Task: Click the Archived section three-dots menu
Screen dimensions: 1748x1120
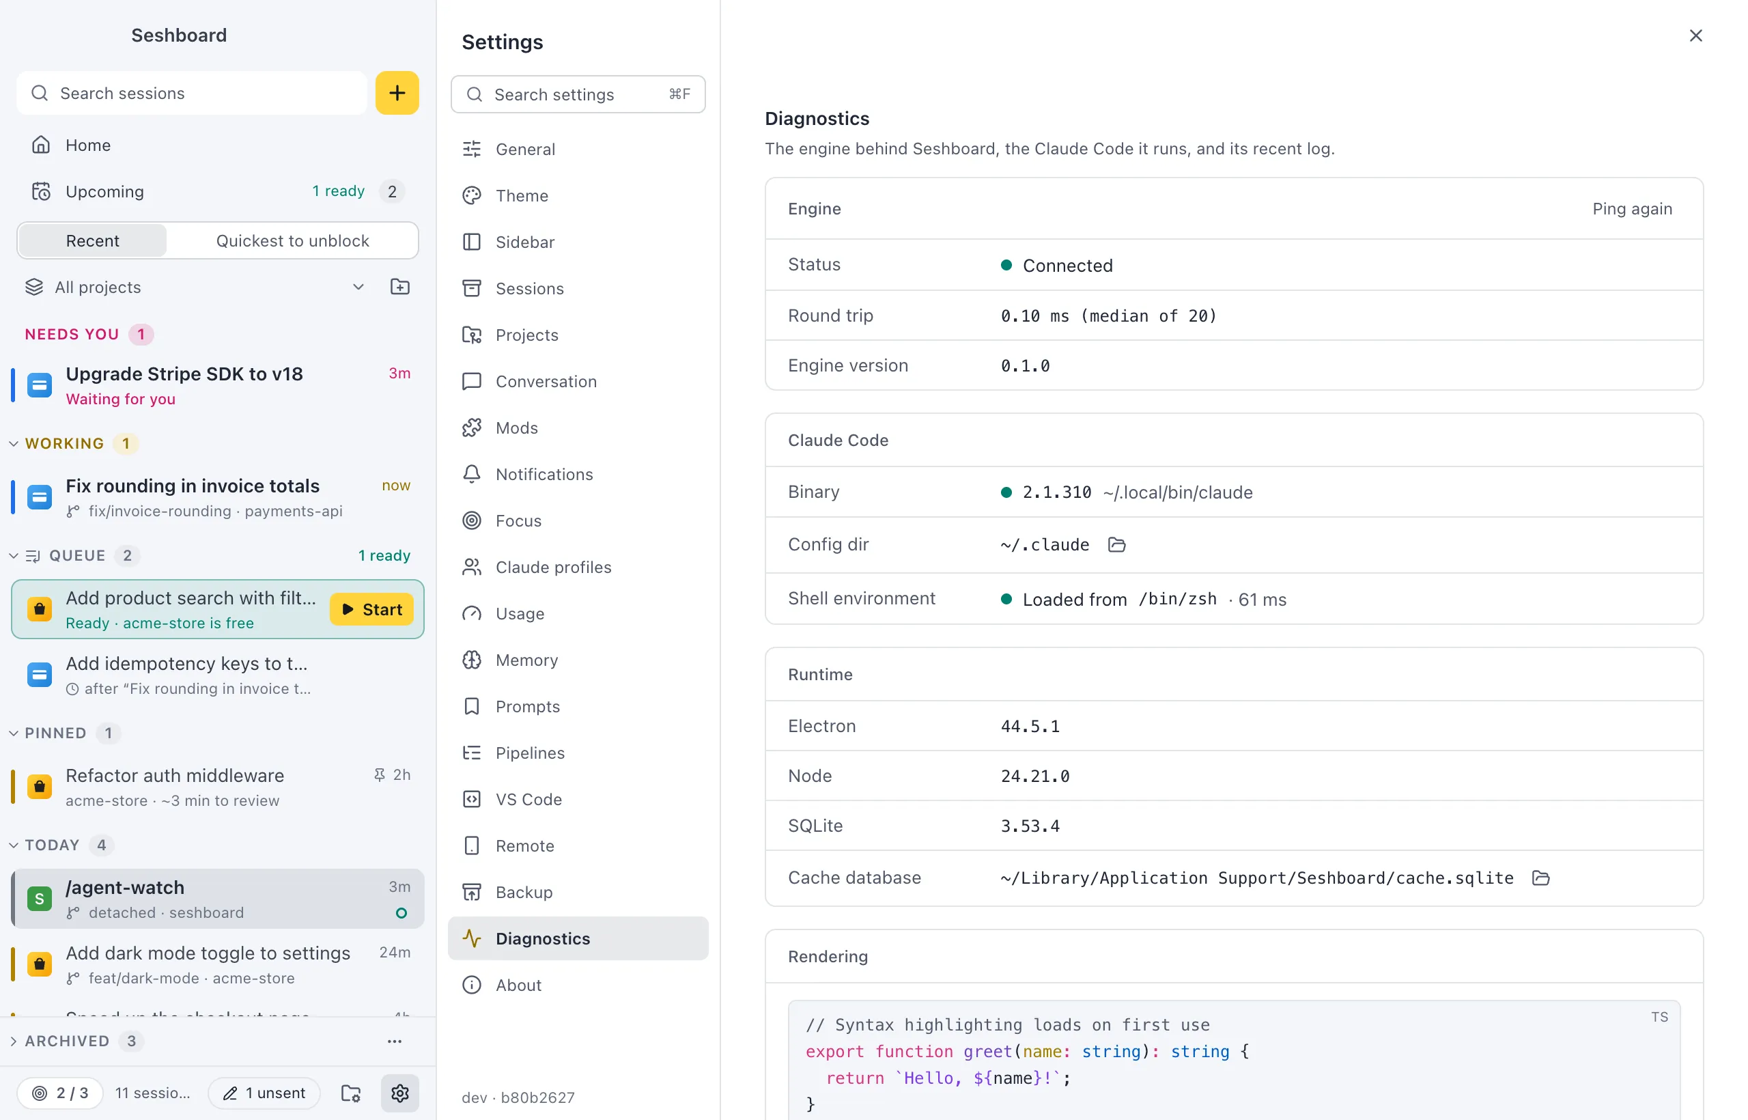Action: [395, 1041]
